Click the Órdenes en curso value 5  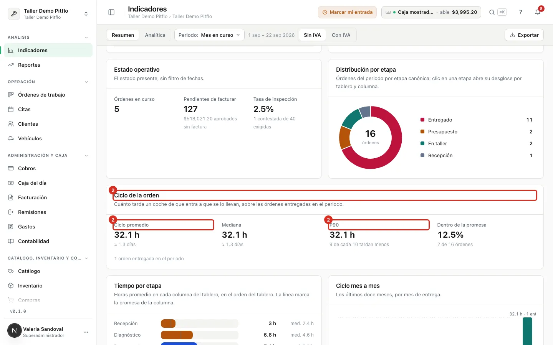point(117,109)
